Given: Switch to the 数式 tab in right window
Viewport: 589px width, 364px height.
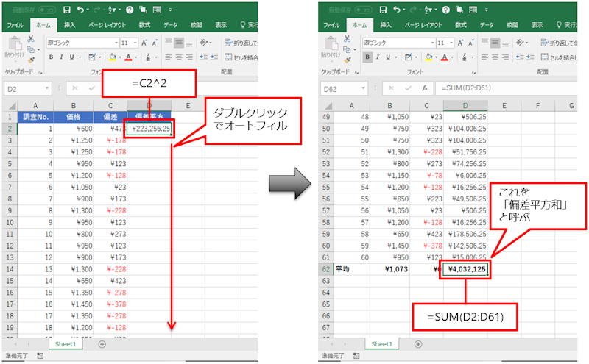Looking at the screenshot, I should click(x=460, y=24).
